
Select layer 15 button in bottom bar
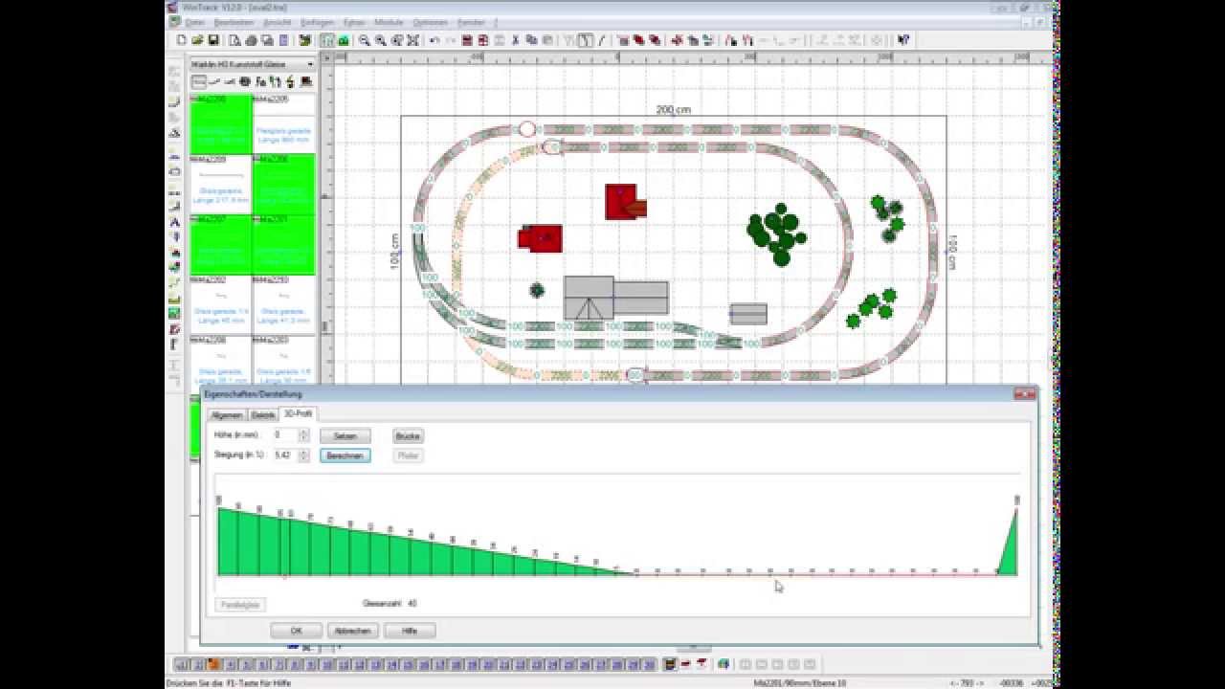(x=410, y=664)
